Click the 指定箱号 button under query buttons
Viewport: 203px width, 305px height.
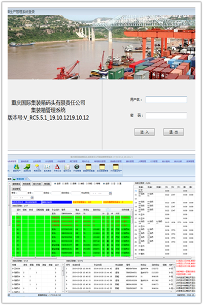point(16,189)
